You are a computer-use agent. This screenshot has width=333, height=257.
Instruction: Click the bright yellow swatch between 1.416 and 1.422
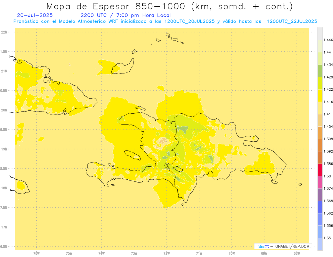(320, 96)
